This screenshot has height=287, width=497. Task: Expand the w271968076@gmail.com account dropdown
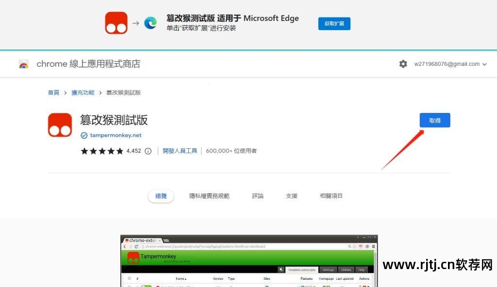[450, 64]
